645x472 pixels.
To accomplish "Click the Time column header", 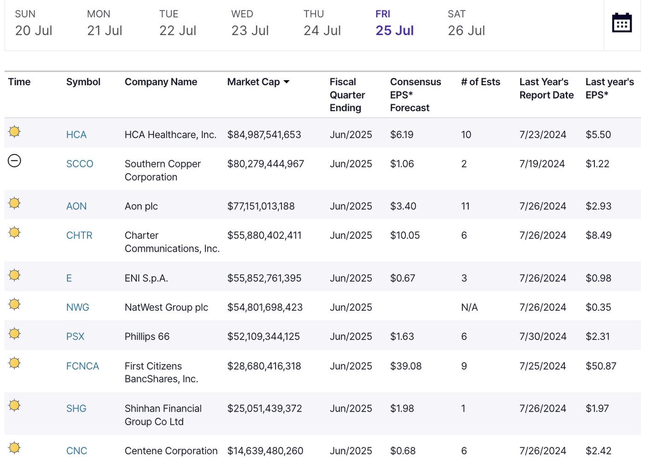I will [19, 82].
